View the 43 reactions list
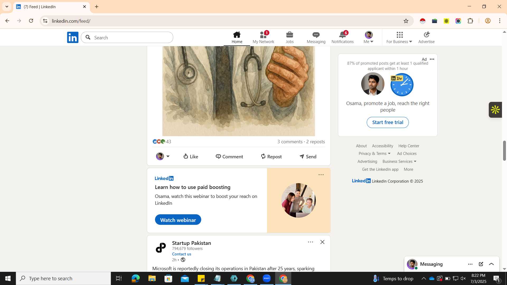507x285 pixels. [162, 142]
